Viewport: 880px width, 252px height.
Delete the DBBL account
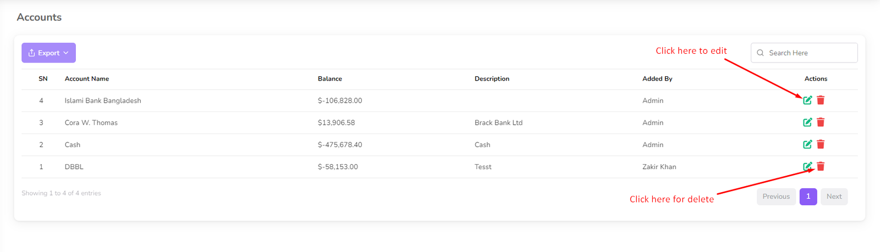821,166
